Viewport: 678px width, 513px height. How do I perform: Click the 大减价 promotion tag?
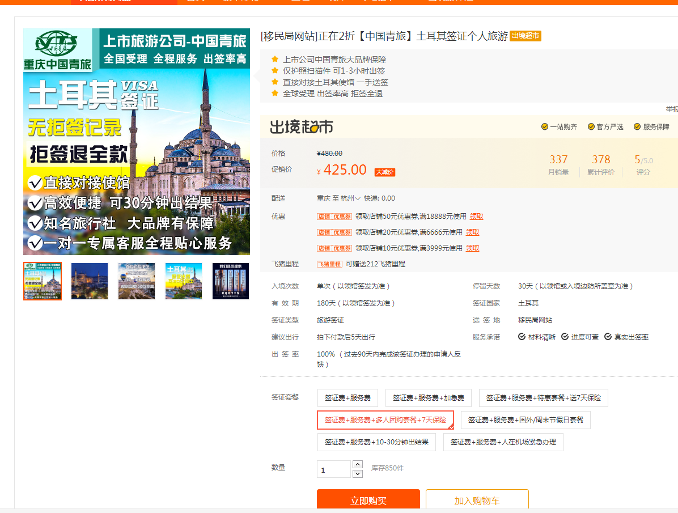point(384,172)
